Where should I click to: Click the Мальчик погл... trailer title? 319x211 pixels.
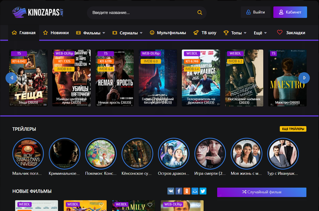(27, 174)
